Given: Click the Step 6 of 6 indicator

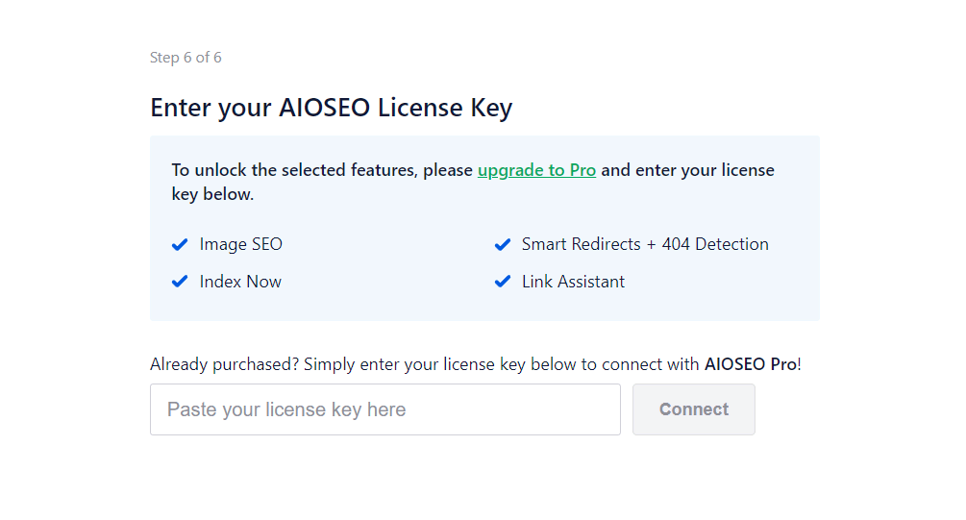Looking at the screenshot, I should tap(186, 58).
